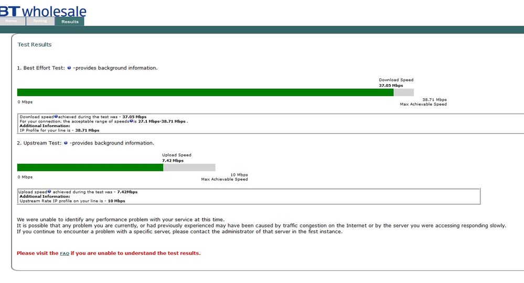Select the red 'Please visit the' text
The height and width of the screenshot is (283, 524).
(x=37, y=253)
